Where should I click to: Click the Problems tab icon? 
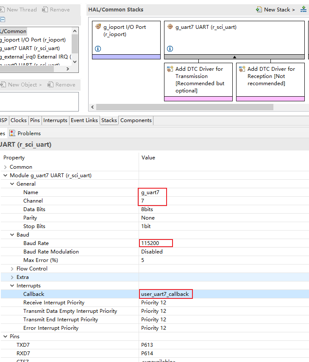12,133
